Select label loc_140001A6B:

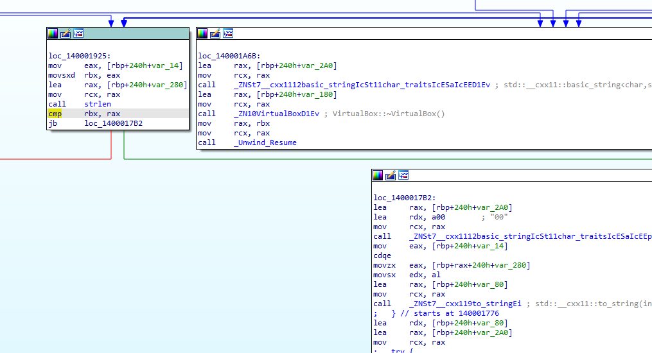pos(229,56)
